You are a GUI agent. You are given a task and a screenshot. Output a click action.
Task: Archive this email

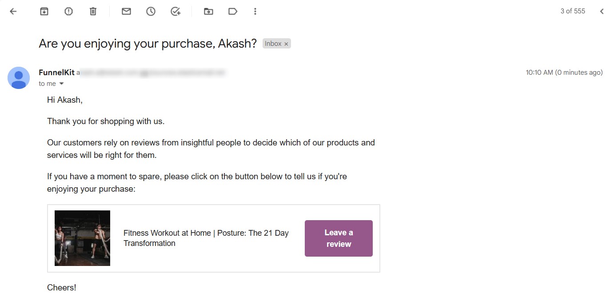coord(44,12)
